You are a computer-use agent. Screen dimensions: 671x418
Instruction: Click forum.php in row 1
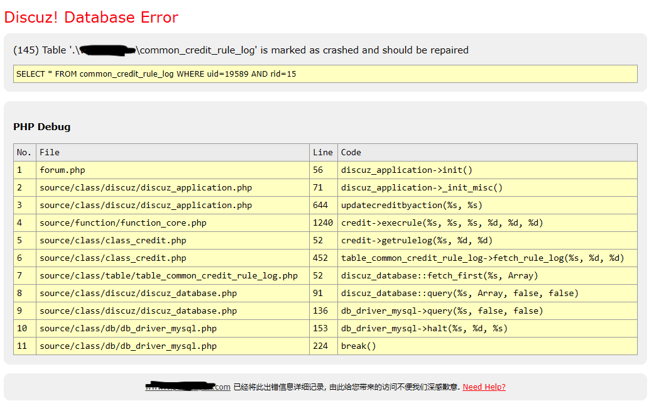[x=62, y=170]
